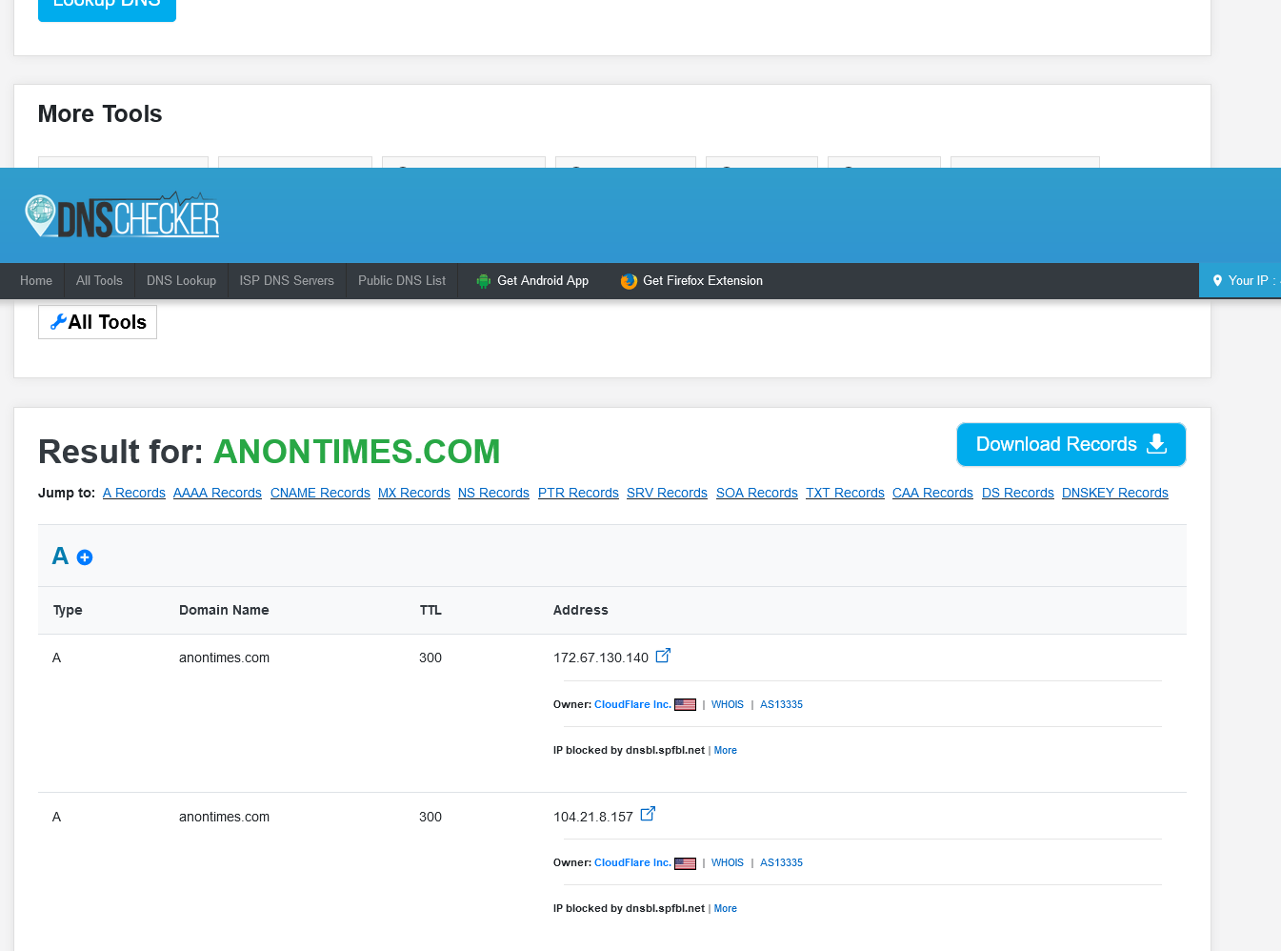The image size is (1281, 951).
Task: Open DNS Lookup navigation item
Action: pyautogui.click(x=181, y=281)
